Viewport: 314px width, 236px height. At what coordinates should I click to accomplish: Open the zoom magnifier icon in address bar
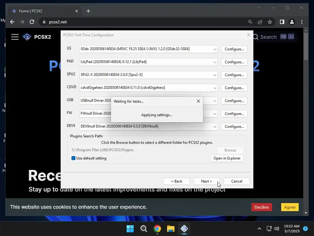tap(250, 22)
